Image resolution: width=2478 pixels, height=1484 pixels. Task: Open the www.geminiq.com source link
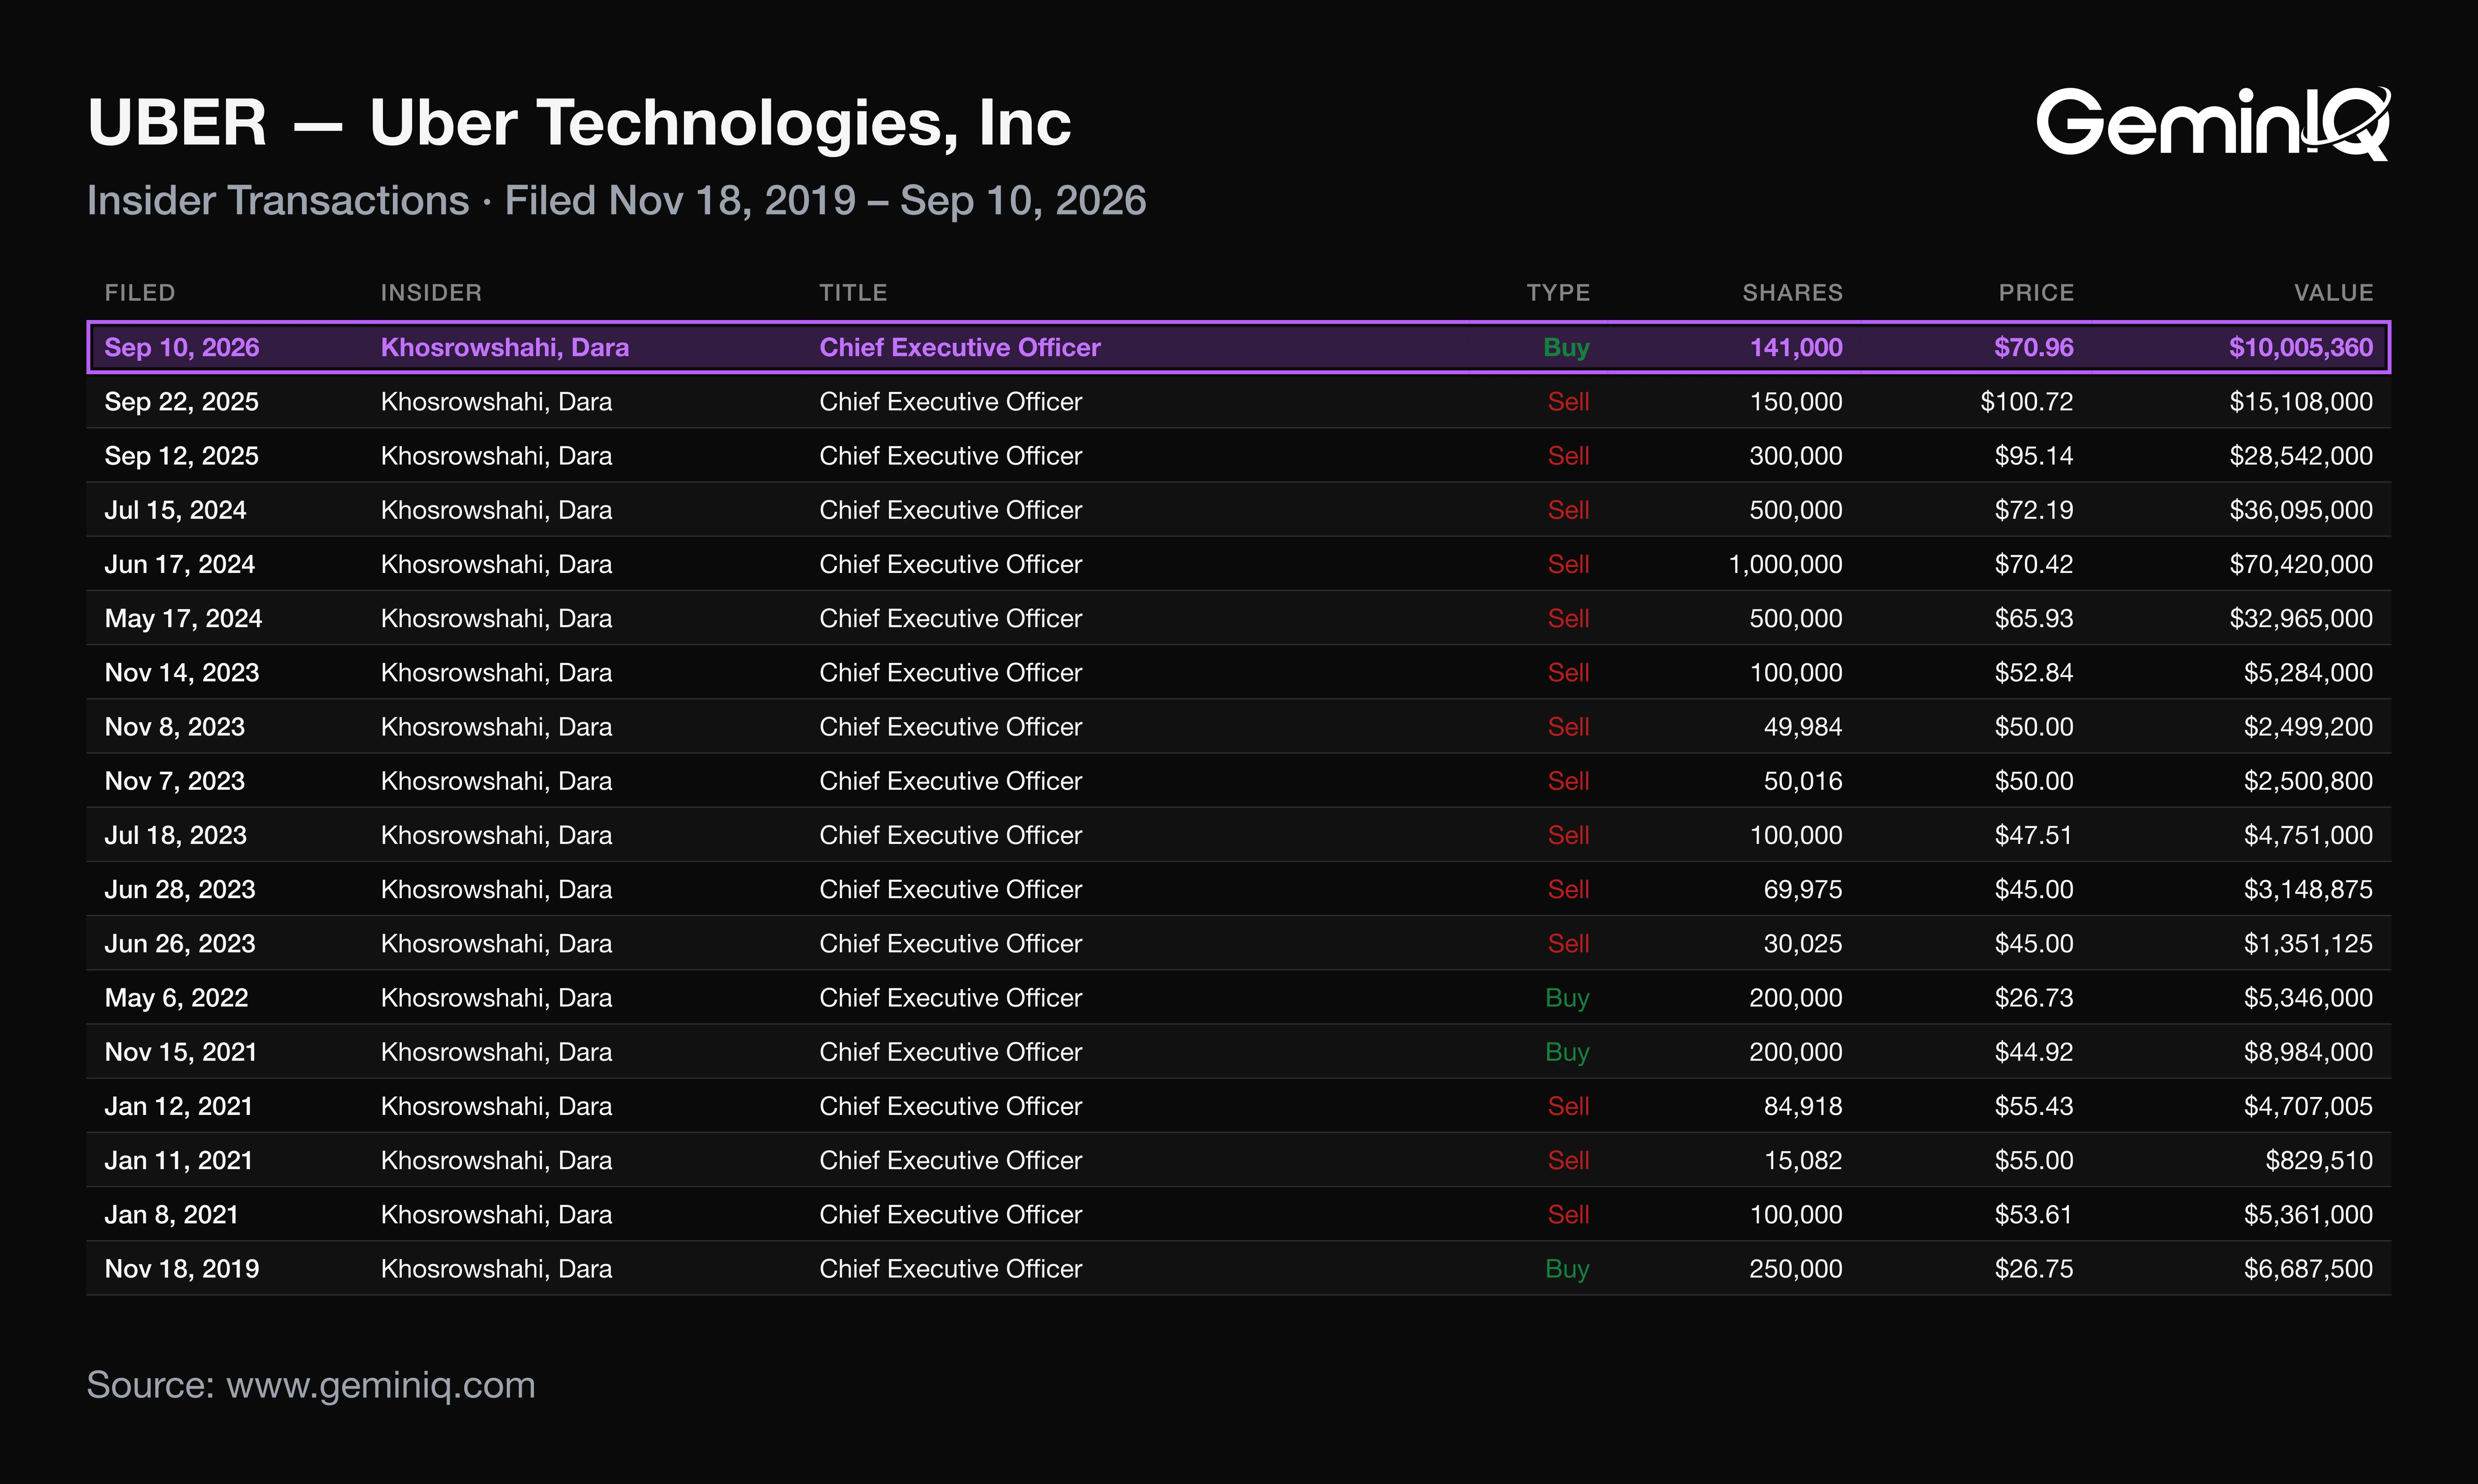(x=381, y=1385)
